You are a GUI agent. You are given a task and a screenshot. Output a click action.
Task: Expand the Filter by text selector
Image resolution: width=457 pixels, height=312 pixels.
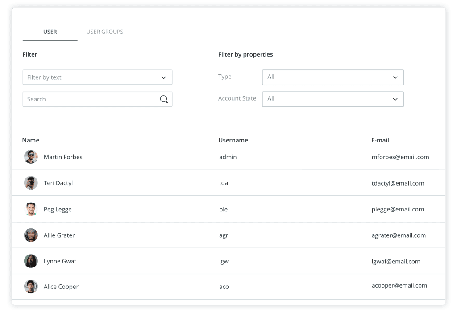coord(97,77)
